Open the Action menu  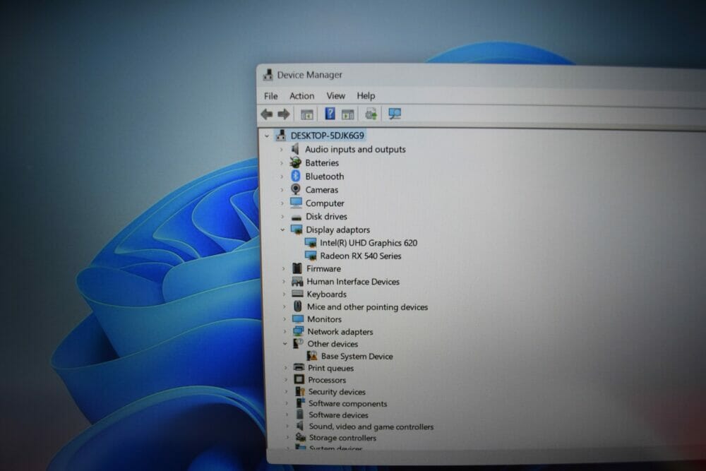tap(301, 96)
